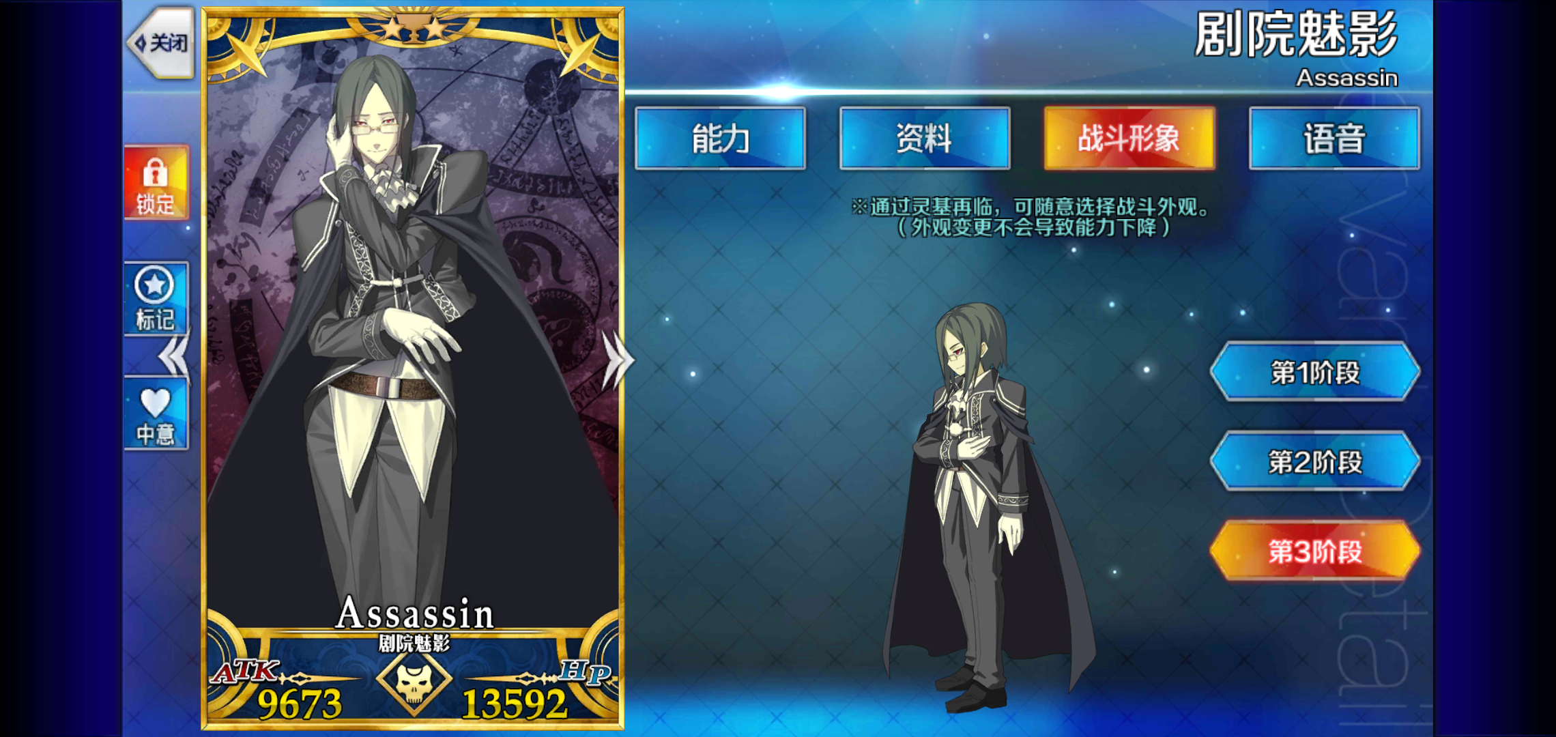Tap the ATK 9673 value

299,703
